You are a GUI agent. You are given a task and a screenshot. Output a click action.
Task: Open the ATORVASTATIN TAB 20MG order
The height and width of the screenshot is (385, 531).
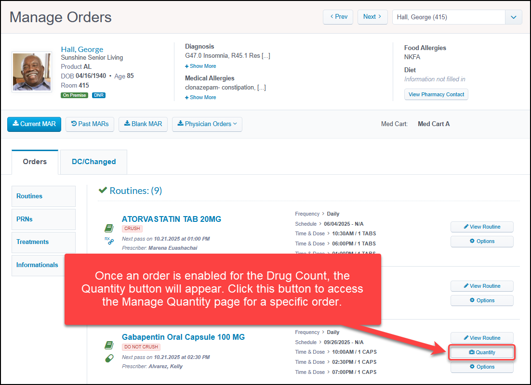(172, 219)
